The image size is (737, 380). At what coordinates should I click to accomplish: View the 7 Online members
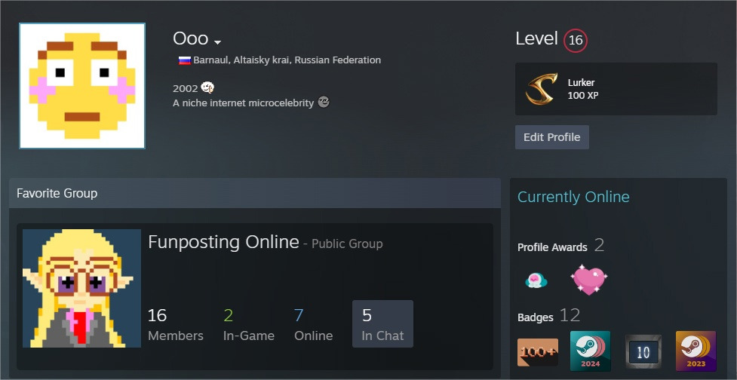(x=314, y=324)
